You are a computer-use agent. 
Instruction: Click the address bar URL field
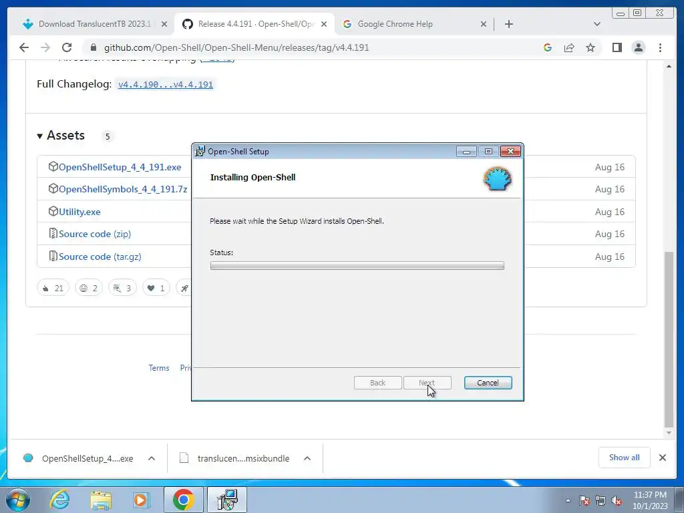(x=236, y=47)
